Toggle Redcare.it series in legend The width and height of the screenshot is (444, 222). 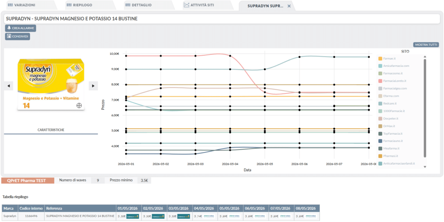(388, 104)
